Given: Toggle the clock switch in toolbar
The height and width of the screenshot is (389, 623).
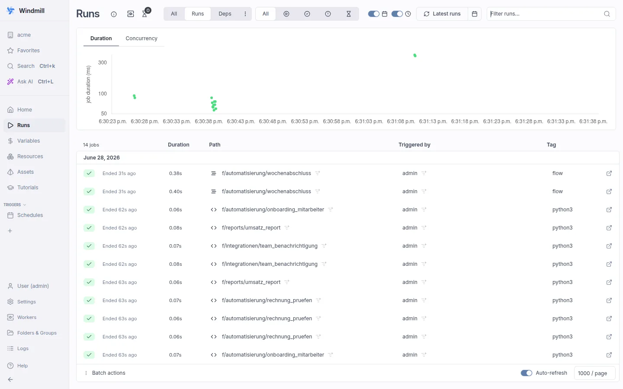Looking at the screenshot, I should click(397, 14).
